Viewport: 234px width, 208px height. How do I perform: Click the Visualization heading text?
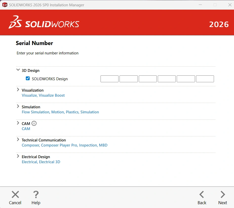pos(33,90)
